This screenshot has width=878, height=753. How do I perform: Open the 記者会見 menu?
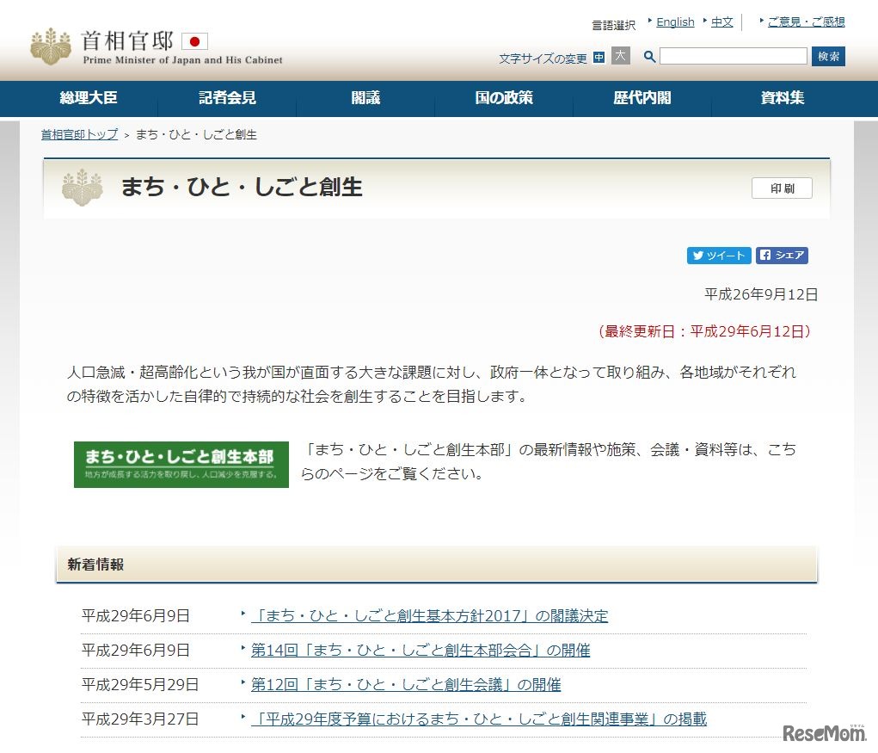(x=225, y=98)
